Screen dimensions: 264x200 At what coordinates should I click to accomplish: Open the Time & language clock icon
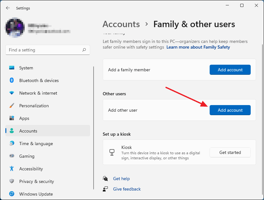click(12, 143)
